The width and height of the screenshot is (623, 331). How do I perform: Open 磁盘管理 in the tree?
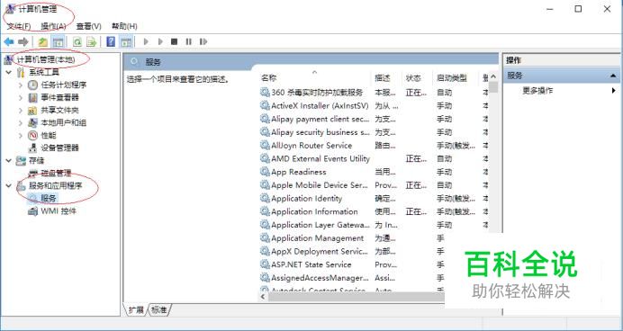click(56, 173)
